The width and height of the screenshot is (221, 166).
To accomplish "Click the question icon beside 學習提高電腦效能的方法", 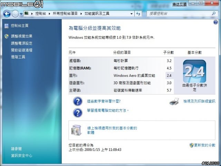I will coord(78,113).
